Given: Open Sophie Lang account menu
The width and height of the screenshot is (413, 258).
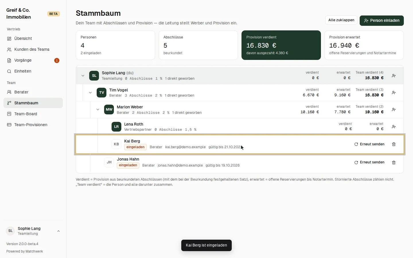Looking at the screenshot, I should point(33,231).
